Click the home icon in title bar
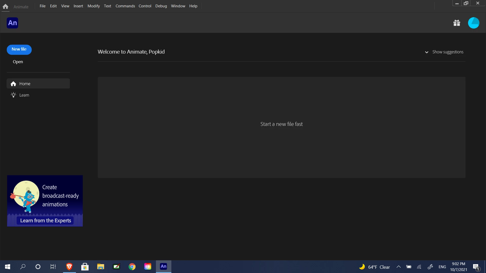This screenshot has width=486, height=273. (5, 7)
